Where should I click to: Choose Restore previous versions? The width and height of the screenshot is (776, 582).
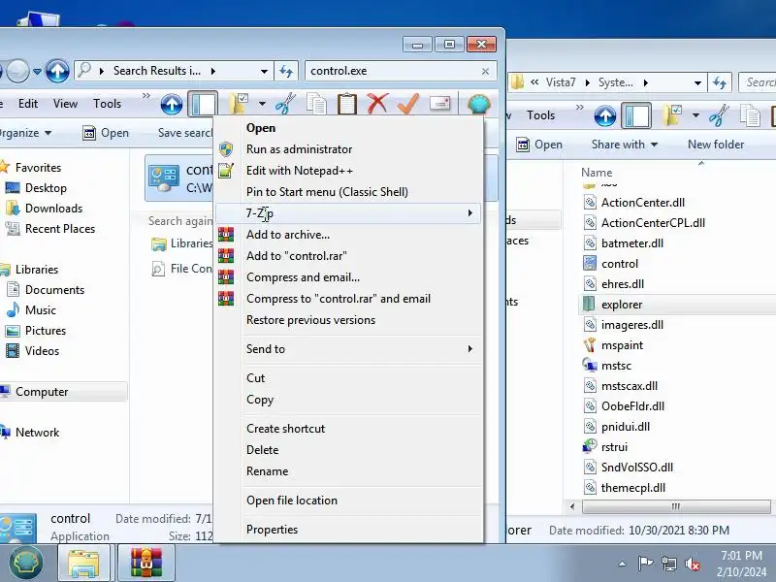click(x=348, y=320)
